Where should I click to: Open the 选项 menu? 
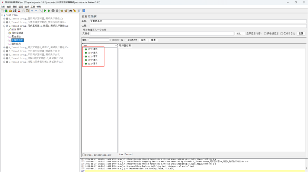pos(27,7)
